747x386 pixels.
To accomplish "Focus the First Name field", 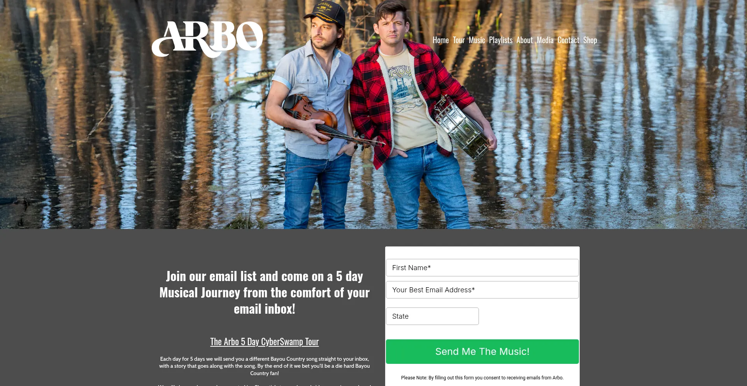I will [482, 267].
